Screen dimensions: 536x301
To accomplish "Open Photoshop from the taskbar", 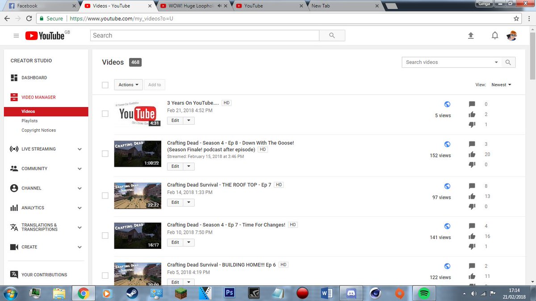I will pyautogui.click(x=229, y=293).
